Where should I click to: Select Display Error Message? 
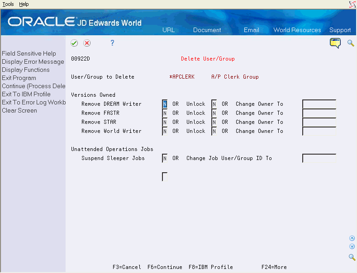[x=33, y=61]
